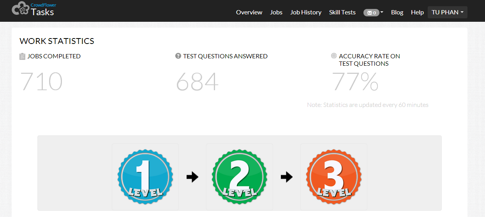The image size is (485, 217).
Task: Select the blue Level 1 badge
Action: coord(145,177)
